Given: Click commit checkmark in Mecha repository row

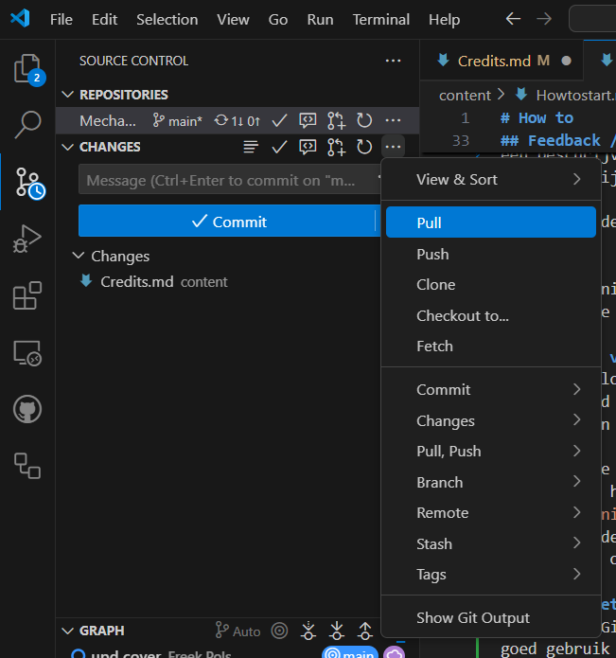Looking at the screenshot, I should [x=279, y=121].
